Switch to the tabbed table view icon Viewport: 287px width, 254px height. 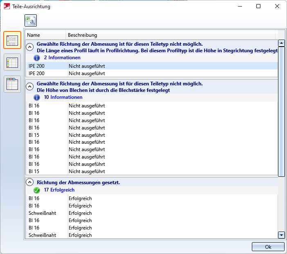coord(12,84)
